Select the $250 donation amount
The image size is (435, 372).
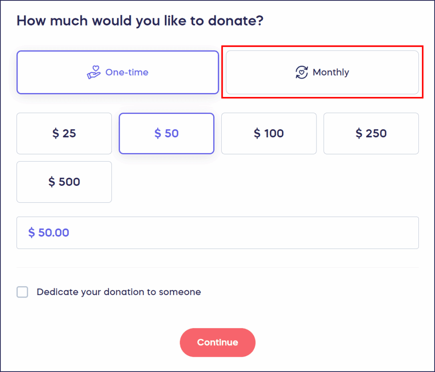[371, 133]
